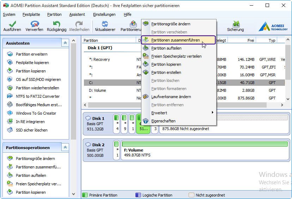The height and width of the screenshot is (199, 292).
Task: Open the Einstellungen menu
Action: [104, 14]
